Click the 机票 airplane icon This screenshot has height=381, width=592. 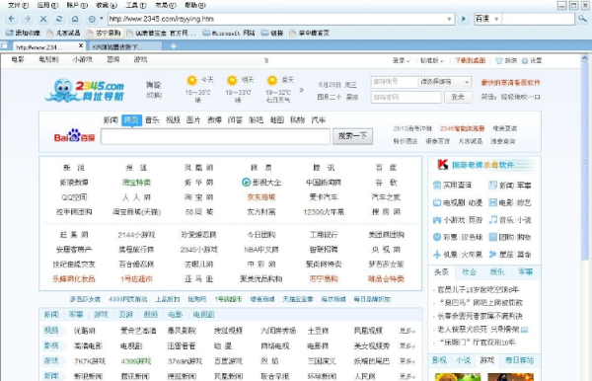[x=437, y=254]
